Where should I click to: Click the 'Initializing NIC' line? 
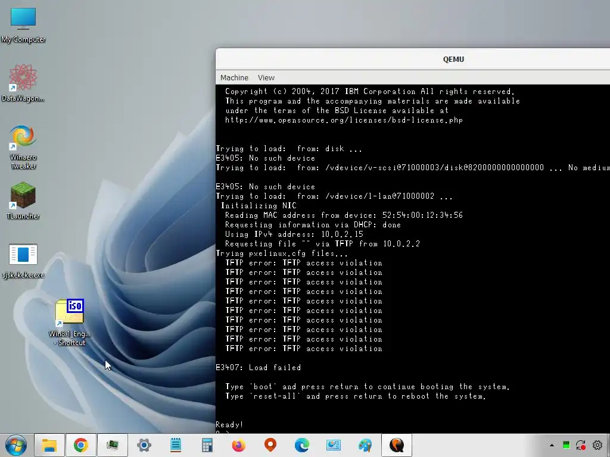pyautogui.click(x=259, y=206)
